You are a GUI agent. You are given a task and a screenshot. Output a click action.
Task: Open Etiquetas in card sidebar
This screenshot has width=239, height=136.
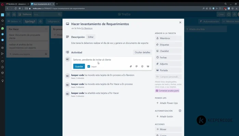tap(168, 45)
